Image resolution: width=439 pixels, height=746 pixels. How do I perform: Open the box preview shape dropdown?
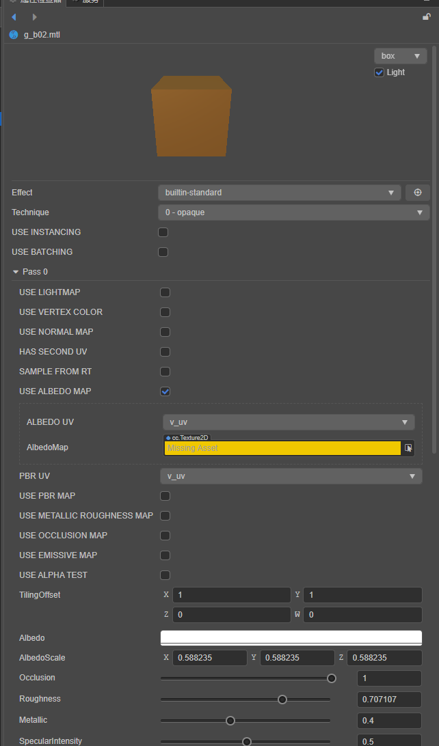tap(400, 56)
